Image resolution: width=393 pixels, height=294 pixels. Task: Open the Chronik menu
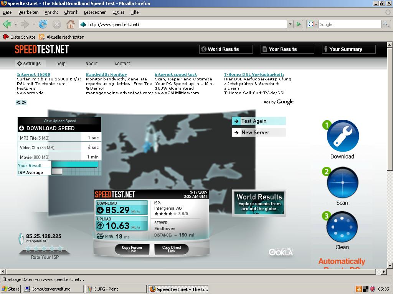71,12
